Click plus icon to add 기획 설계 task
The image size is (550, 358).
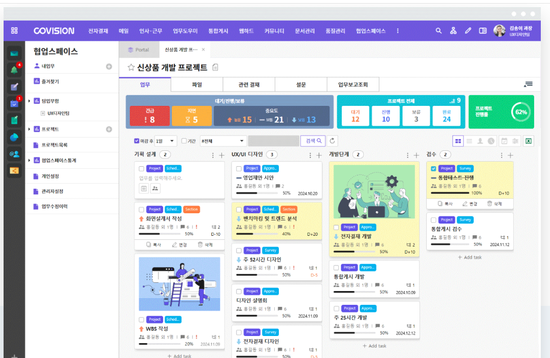tap(222, 155)
